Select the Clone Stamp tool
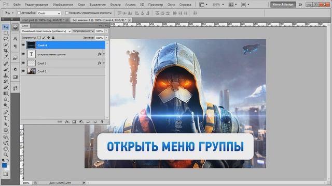The image size is (332, 186). coord(6,75)
